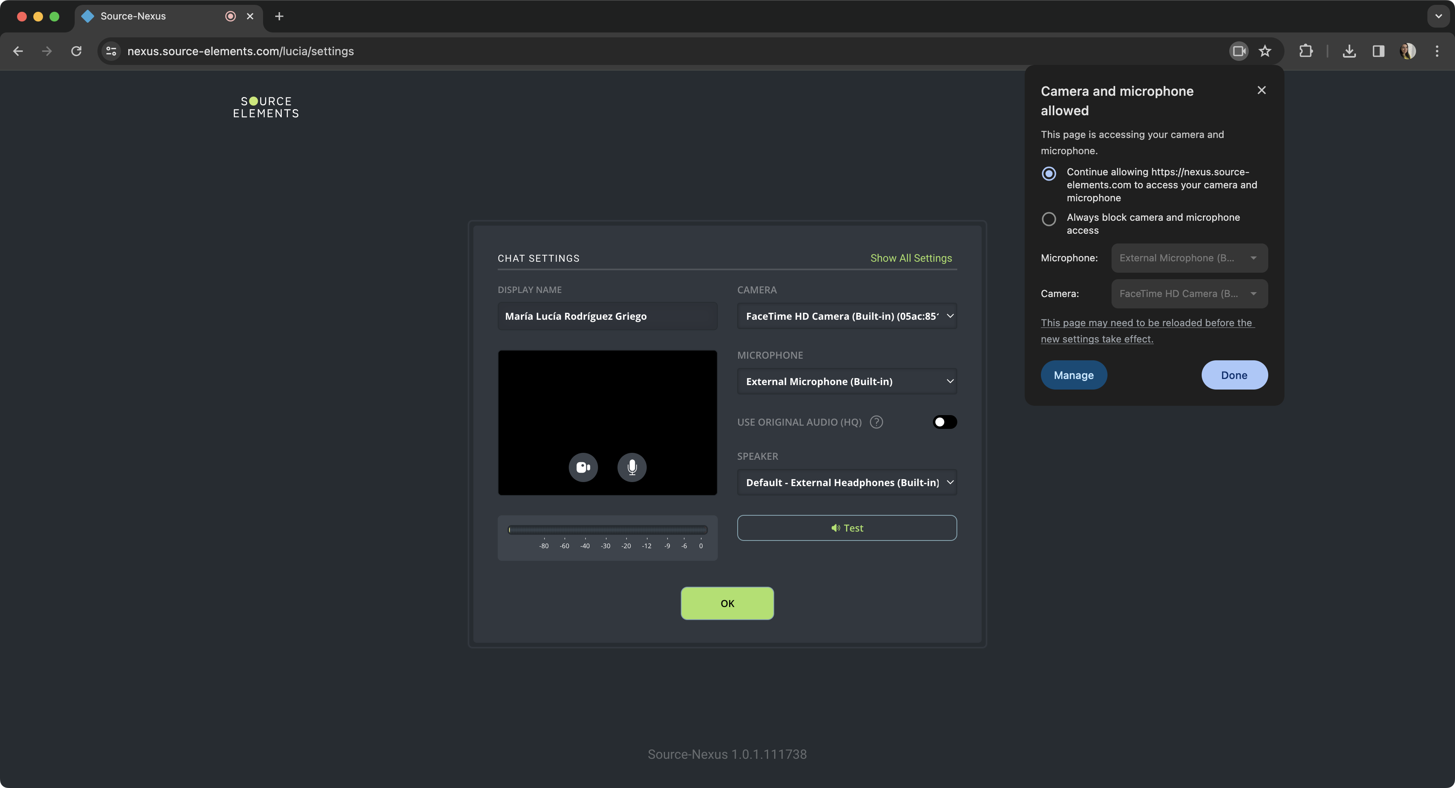Enable Use Original Audio (HQ) switch
Viewport: 1455px width, 788px height.
[x=944, y=422]
